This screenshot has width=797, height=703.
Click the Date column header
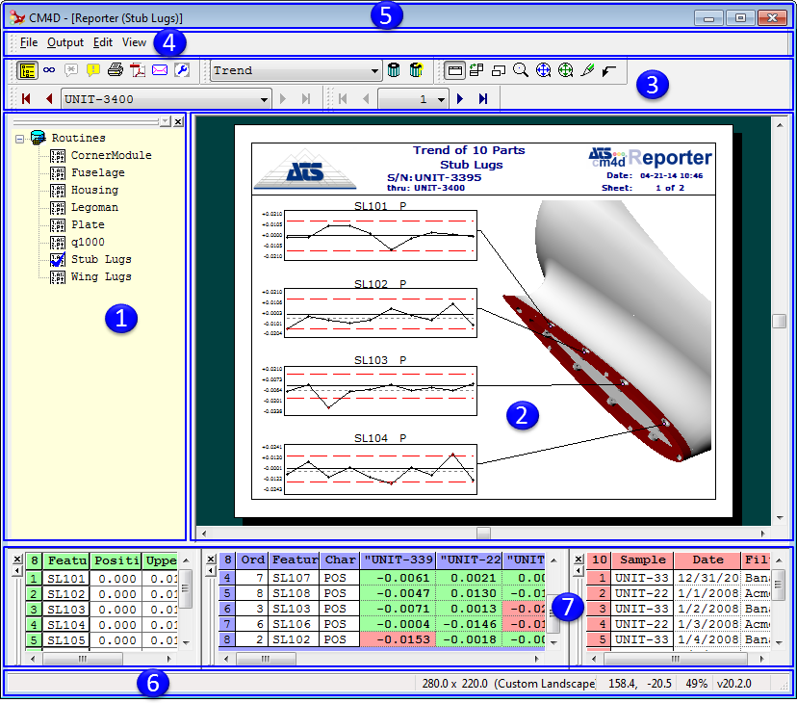click(707, 560)
